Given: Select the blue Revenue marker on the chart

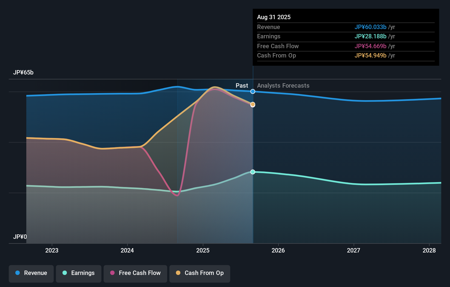Looking at the screenshot, I should tap(252, 91).
